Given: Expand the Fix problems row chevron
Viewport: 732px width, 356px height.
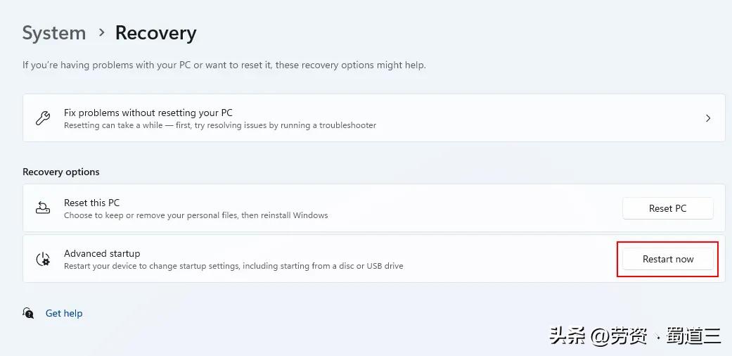Looking at the screenshot, I should point(708,118).
